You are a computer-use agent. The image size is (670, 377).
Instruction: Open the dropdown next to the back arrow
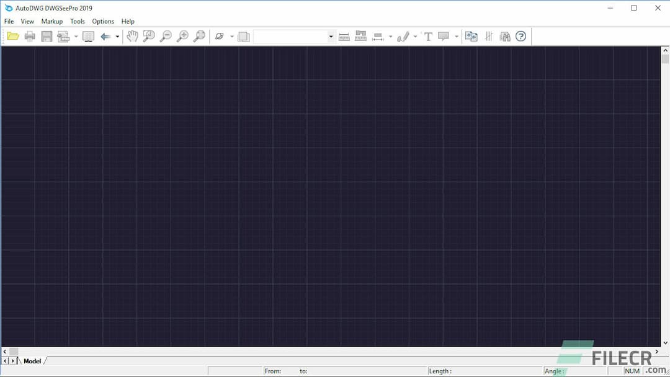coord(117,36)
